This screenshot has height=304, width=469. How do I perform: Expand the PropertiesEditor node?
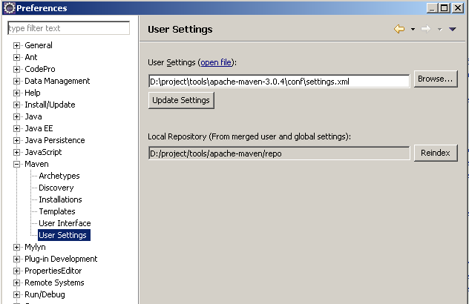click(x=17, y=271)
